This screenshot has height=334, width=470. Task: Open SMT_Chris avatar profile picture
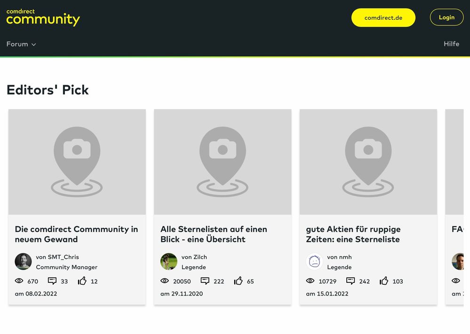[23, 262]
